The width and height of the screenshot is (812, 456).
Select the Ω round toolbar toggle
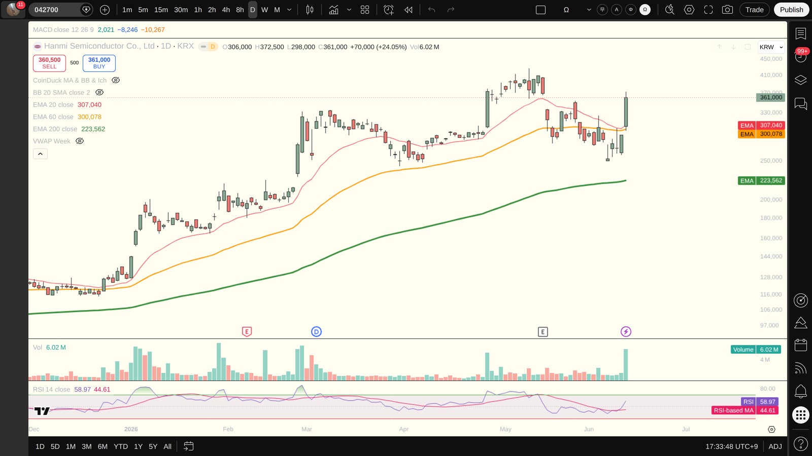[645, 10]
